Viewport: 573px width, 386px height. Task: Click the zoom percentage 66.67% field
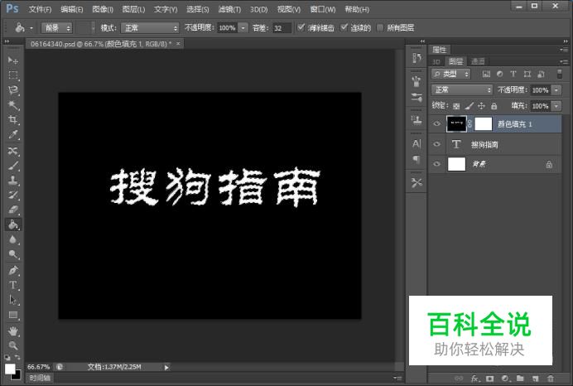point(38,367)
